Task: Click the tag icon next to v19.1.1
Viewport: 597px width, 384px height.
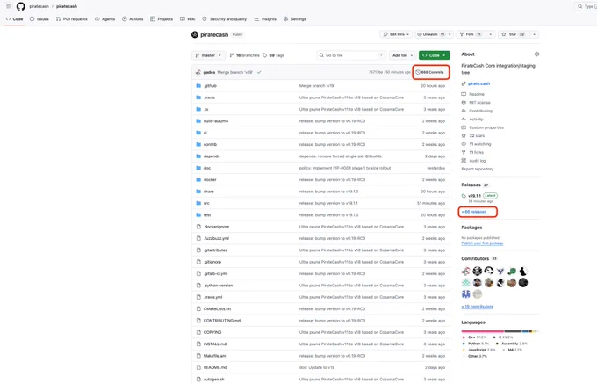Action: point(464,196)
